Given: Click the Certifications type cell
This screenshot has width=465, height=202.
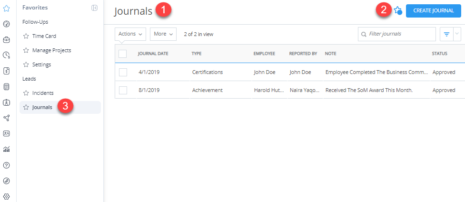Looking at the screenshot, I should pos(208,72).
